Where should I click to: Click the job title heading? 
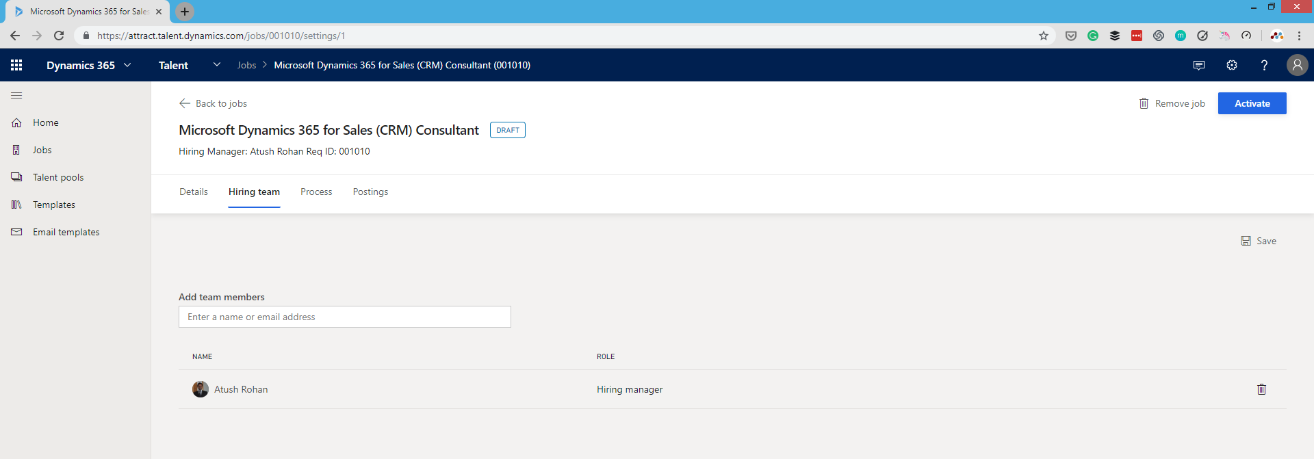328,130
